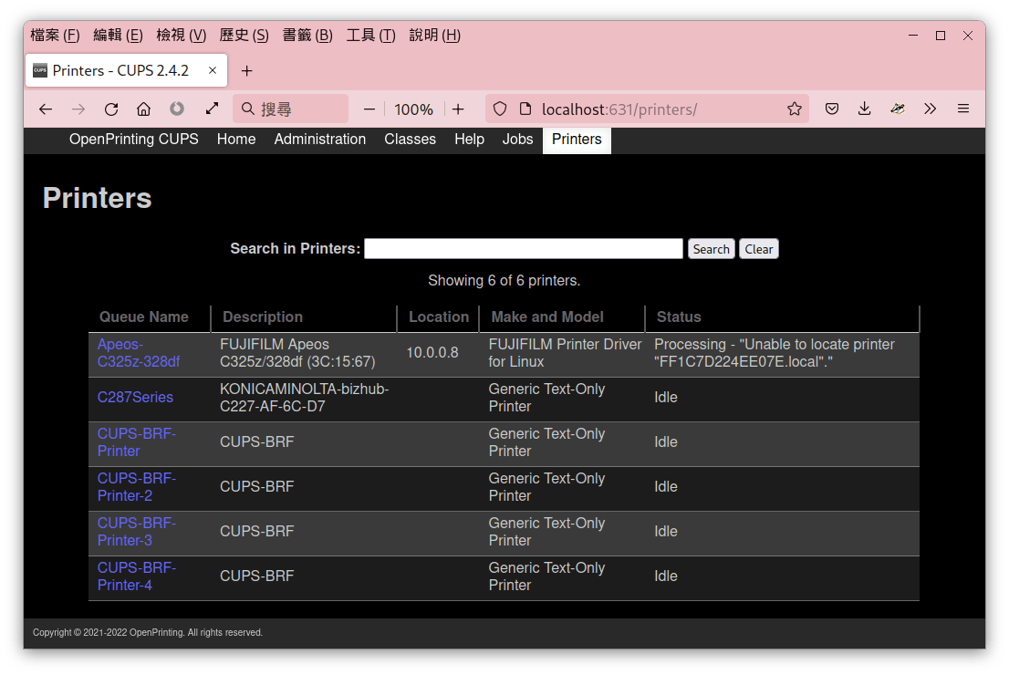Go back to the previous page
The width and height of the screenshot is (1009, 675).
[45, 109]
